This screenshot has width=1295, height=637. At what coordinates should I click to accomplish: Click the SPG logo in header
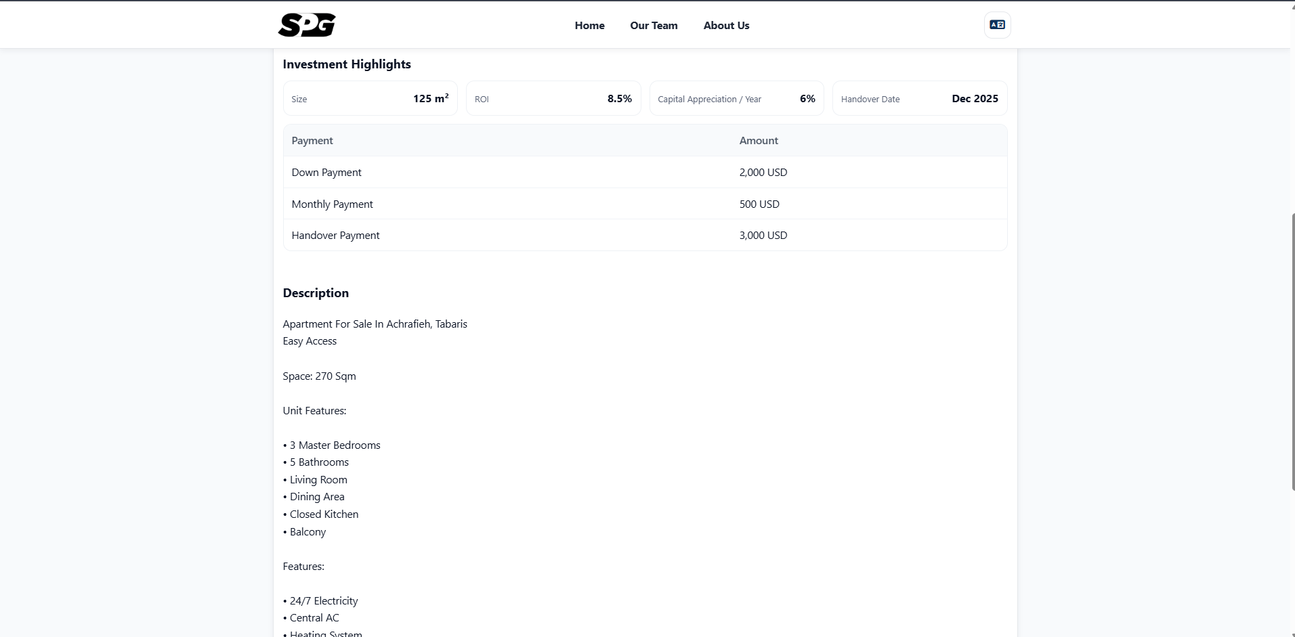click(x=307, y=25)
